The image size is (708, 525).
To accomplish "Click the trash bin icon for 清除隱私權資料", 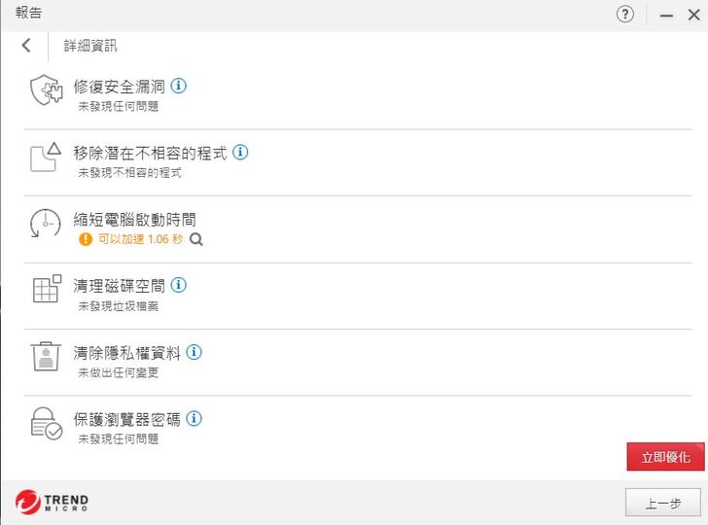I will point(46,357).
